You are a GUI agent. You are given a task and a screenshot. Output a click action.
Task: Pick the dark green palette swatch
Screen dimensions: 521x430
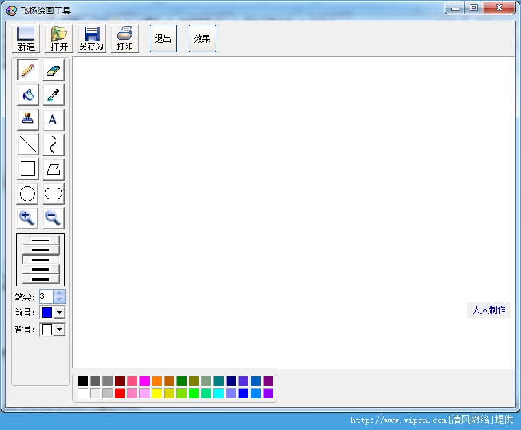coord(181,381)
